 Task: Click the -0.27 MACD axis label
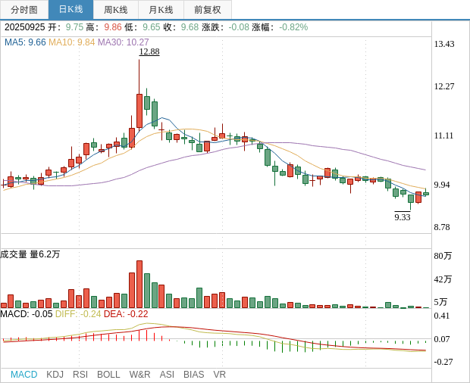click(x=443, y=362)
